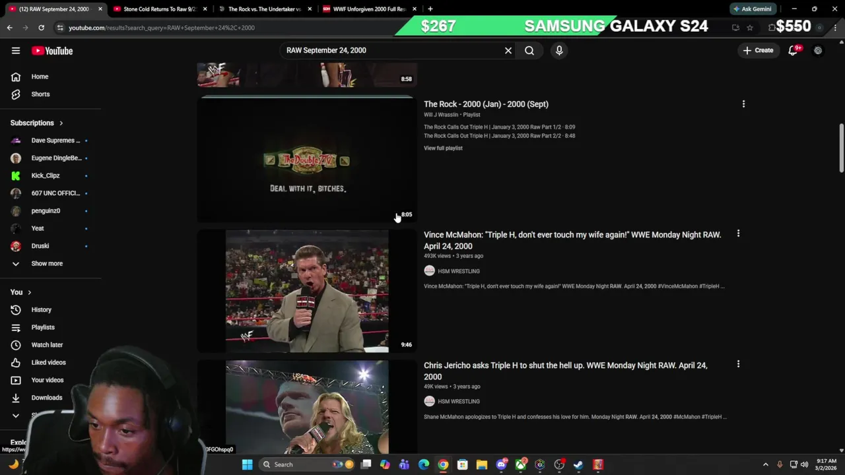
Task: Open the Druski subscription channel
Action: (40, 245)
